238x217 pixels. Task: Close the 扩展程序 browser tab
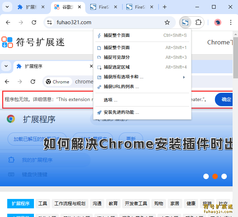click(x=43, y=7)
